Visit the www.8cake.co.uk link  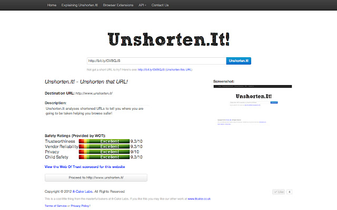(199, 199)
